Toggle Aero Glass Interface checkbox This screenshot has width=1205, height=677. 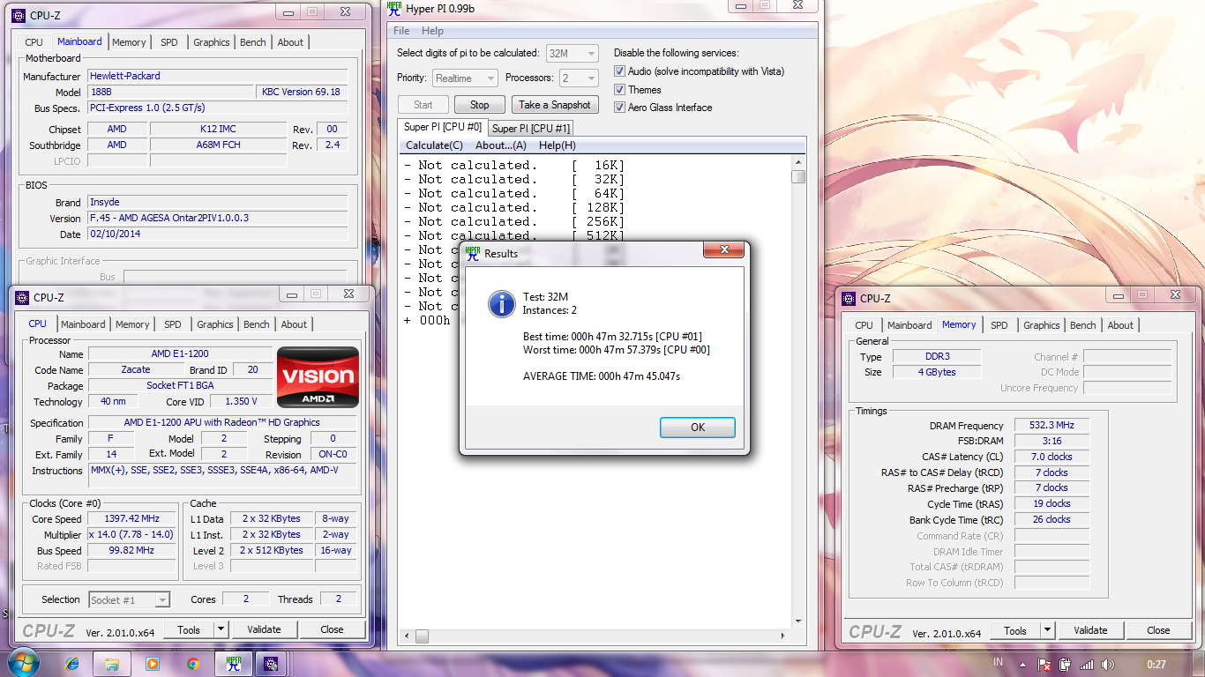point(620,107)
